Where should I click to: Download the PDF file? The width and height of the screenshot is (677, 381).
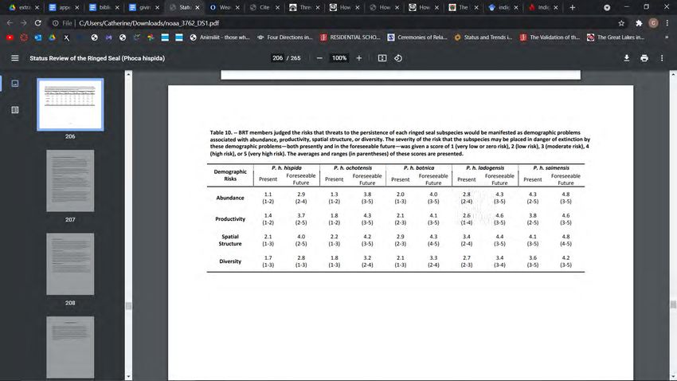pyautogui.click(x=627, y=58)
